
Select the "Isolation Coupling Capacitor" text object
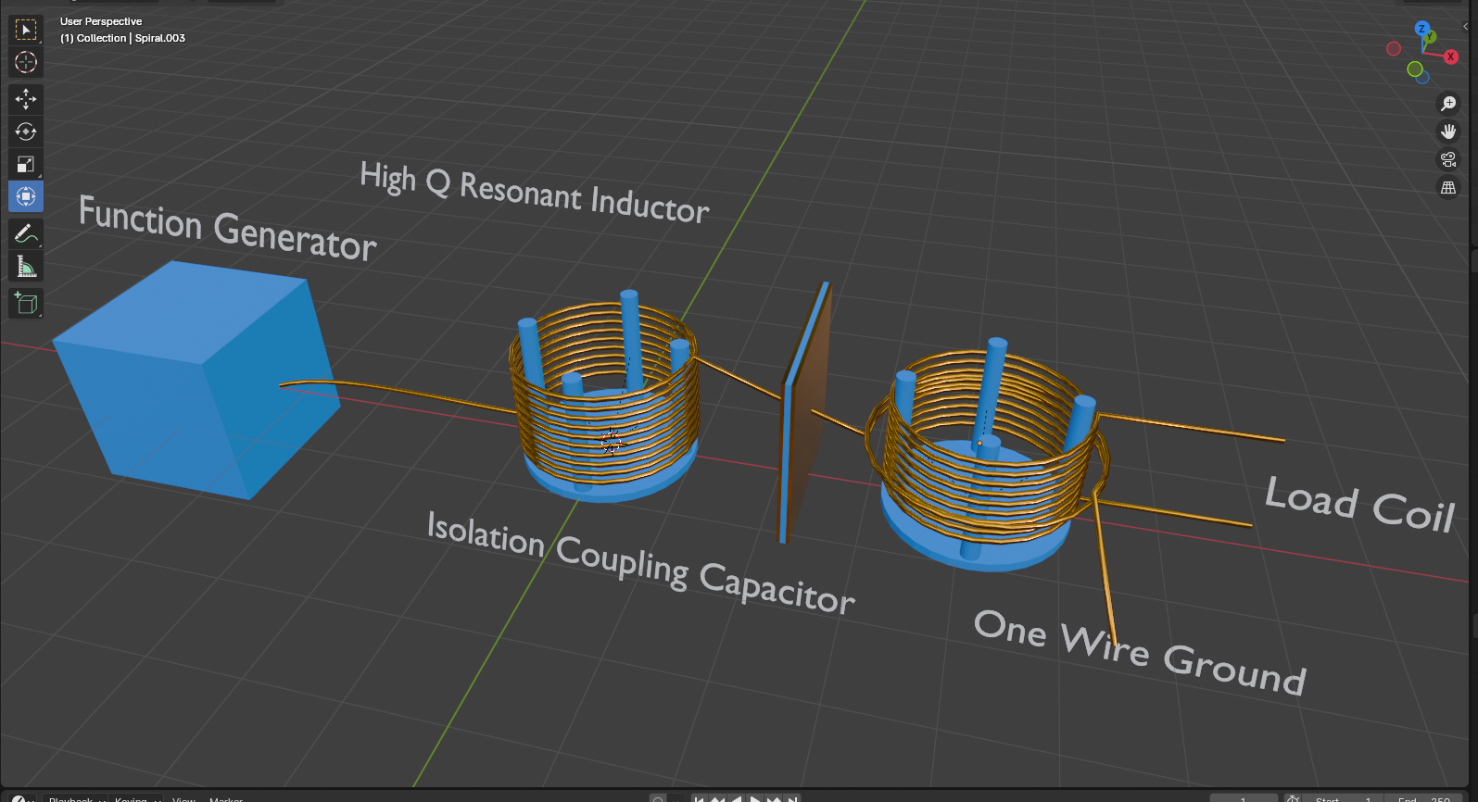[640, 563]
